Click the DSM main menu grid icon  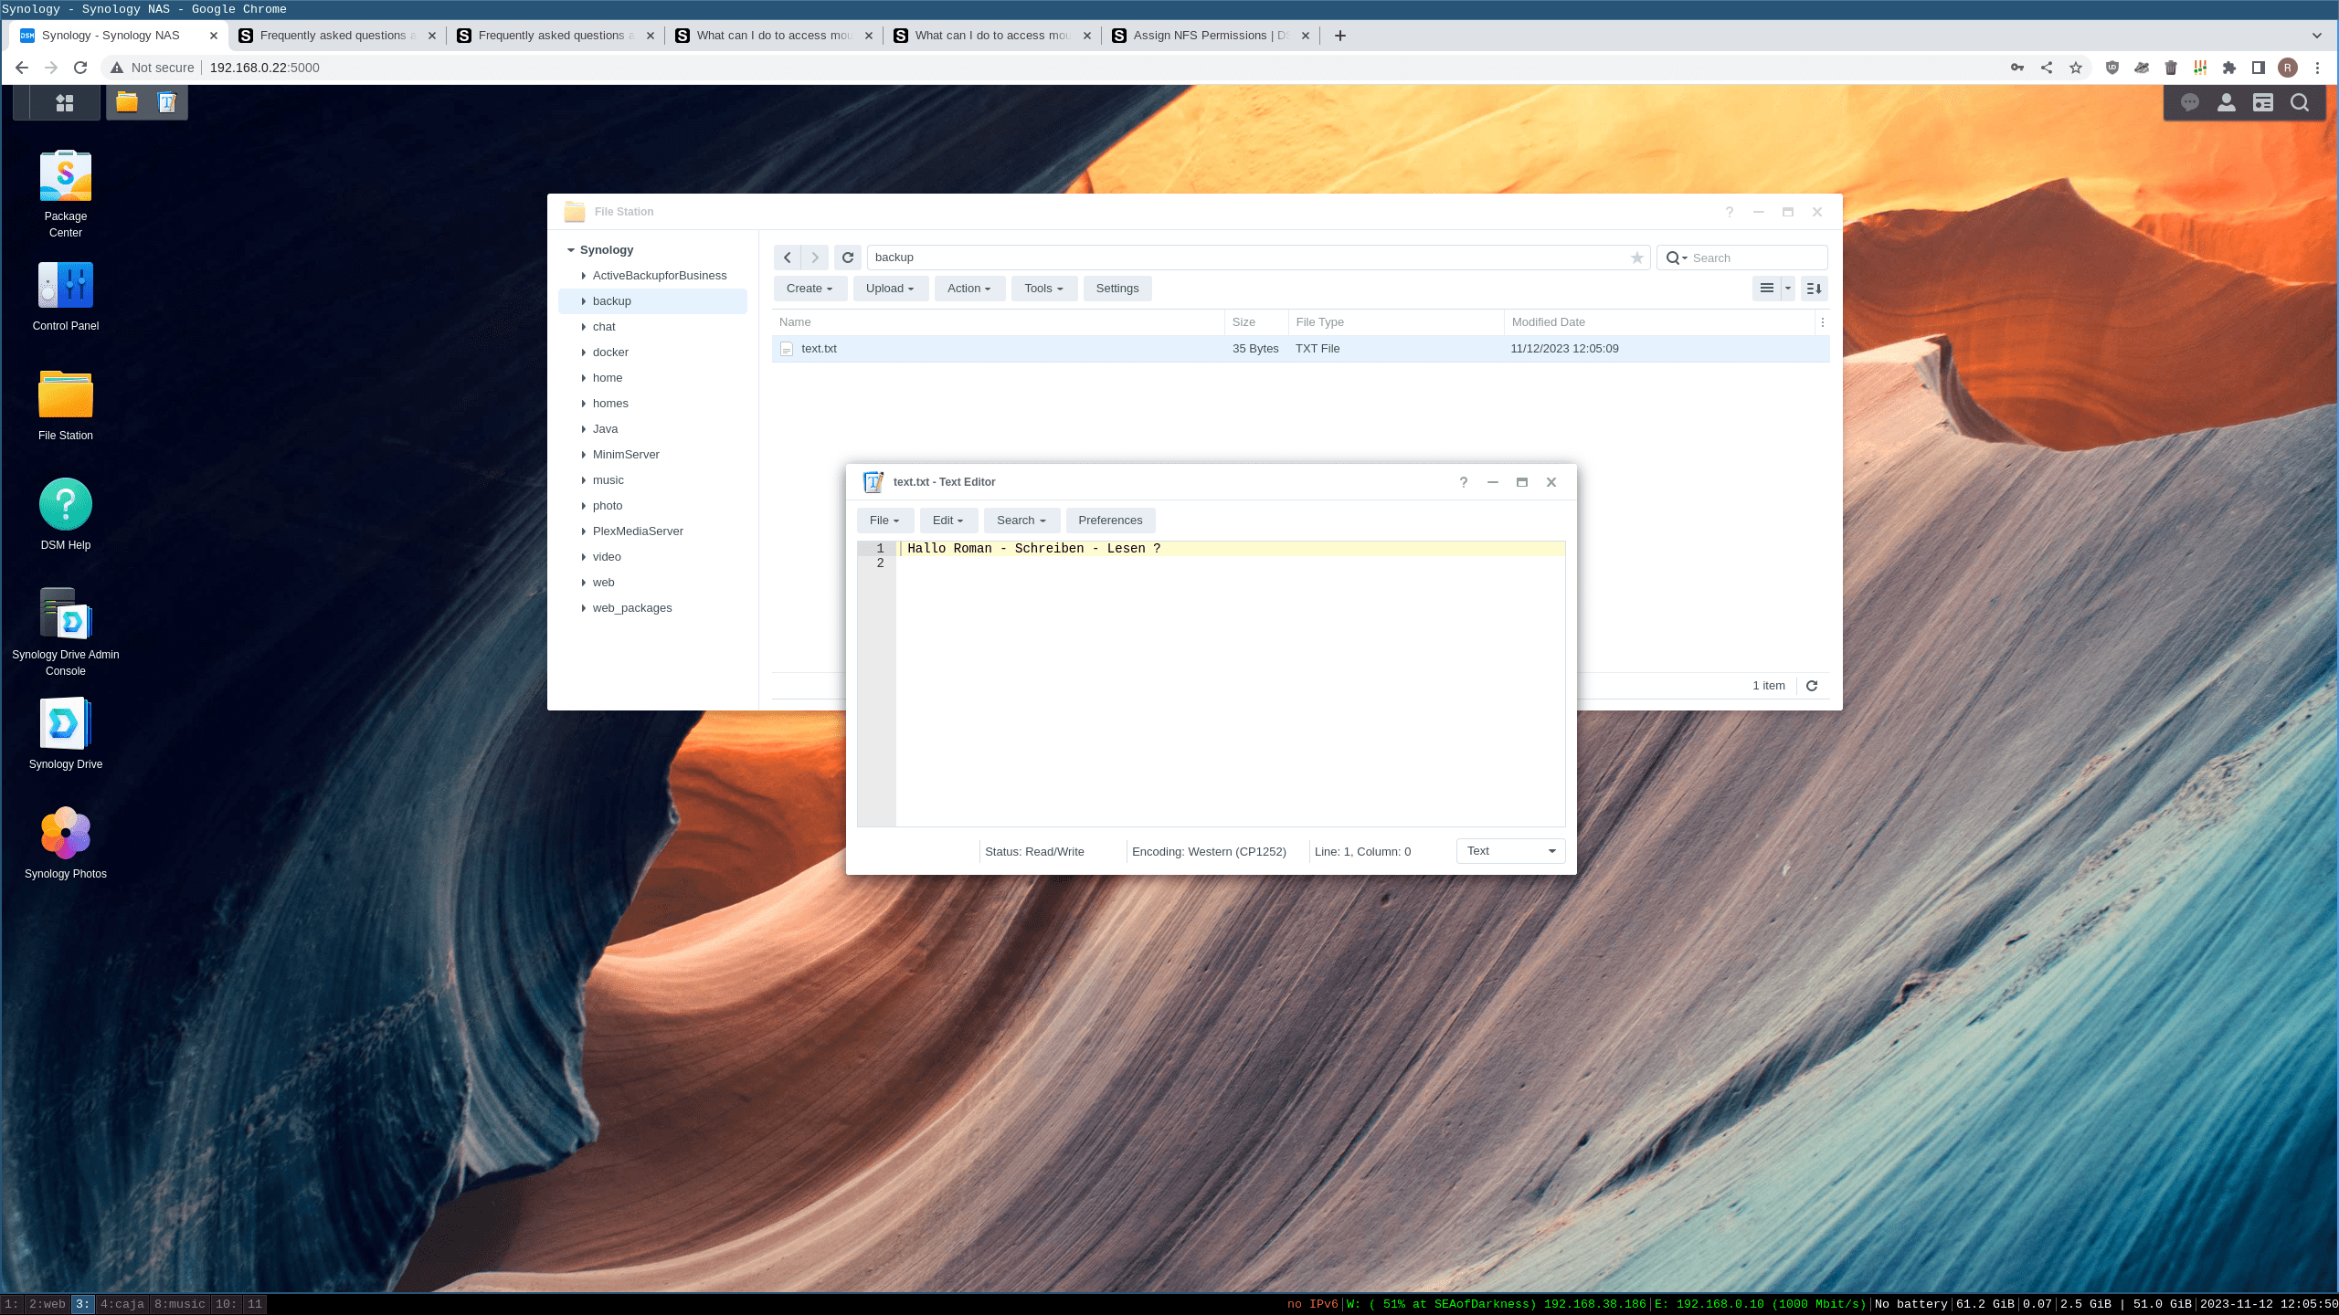tap(64, 103)
